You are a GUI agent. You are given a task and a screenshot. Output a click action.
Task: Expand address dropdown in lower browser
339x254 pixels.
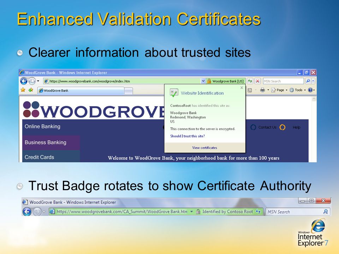coord(191,212)
